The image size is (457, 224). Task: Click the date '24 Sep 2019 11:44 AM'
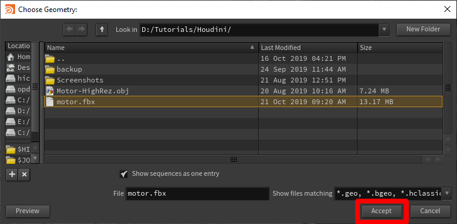pos(303,69)
